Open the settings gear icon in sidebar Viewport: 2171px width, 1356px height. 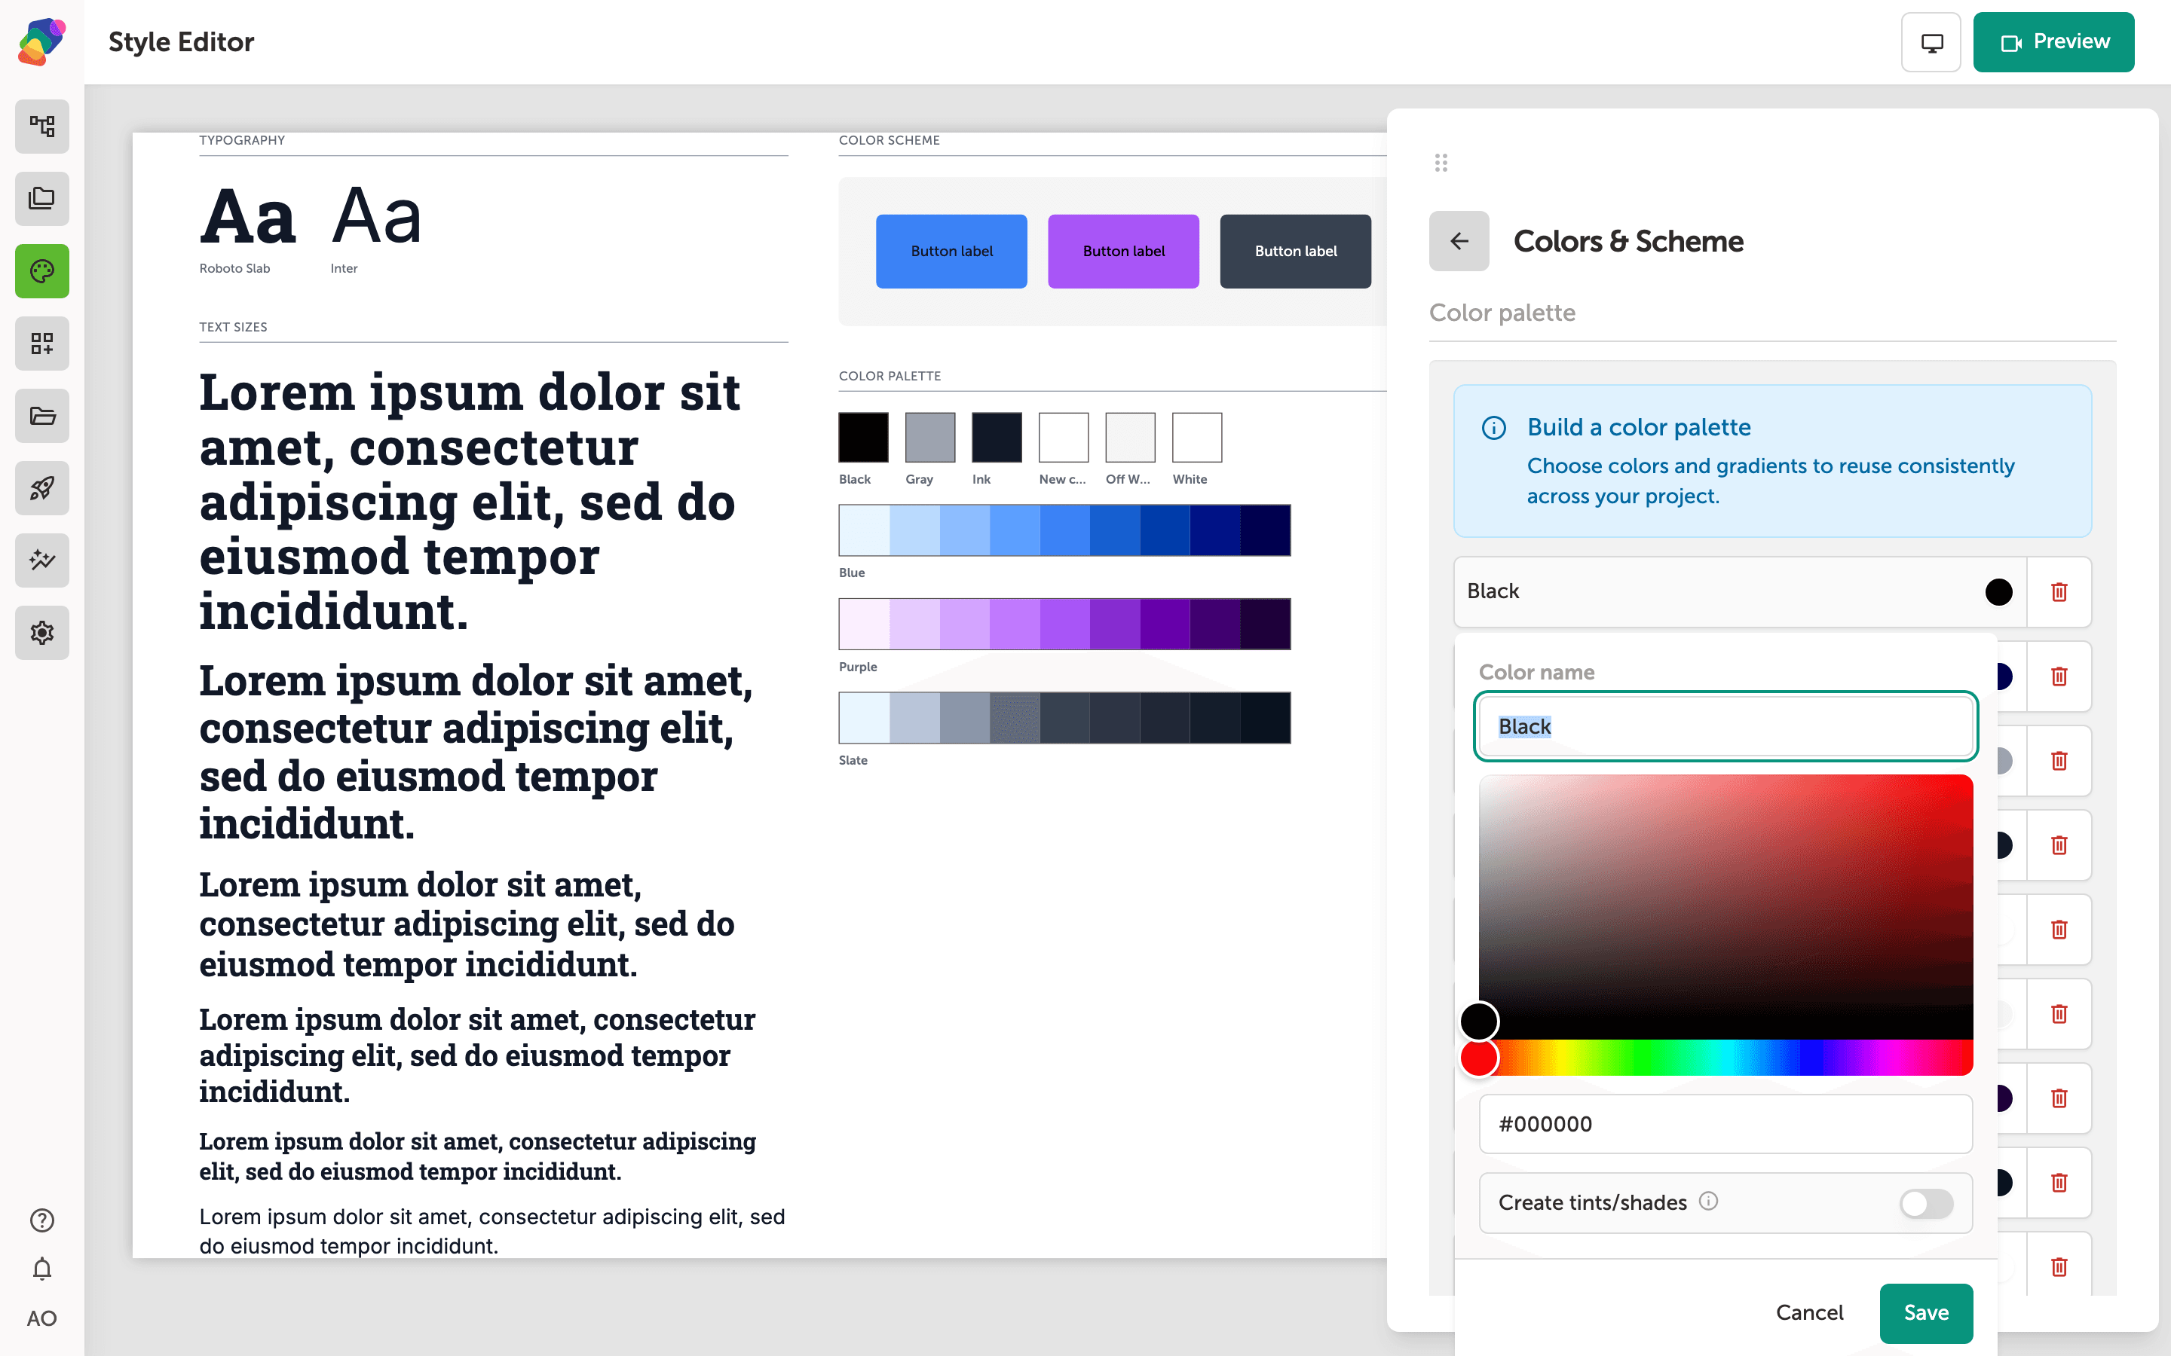point(42,633)
